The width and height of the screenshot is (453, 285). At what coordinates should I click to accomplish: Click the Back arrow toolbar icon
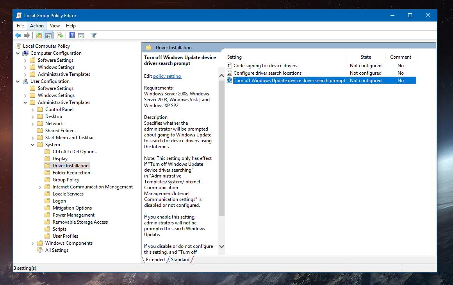(18, 36)
